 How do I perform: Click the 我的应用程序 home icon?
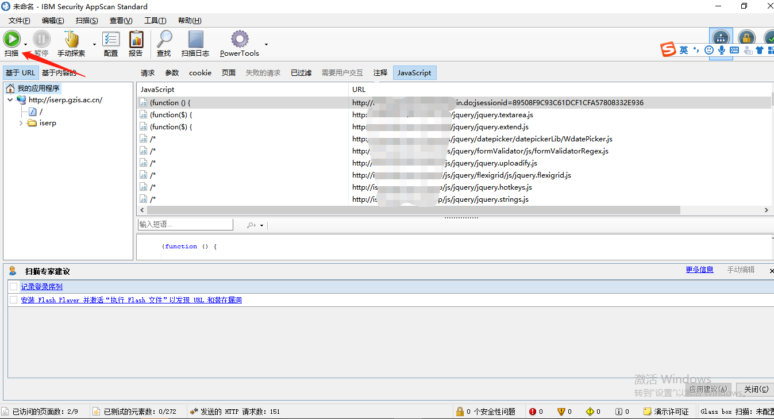(x=10, y=89)
